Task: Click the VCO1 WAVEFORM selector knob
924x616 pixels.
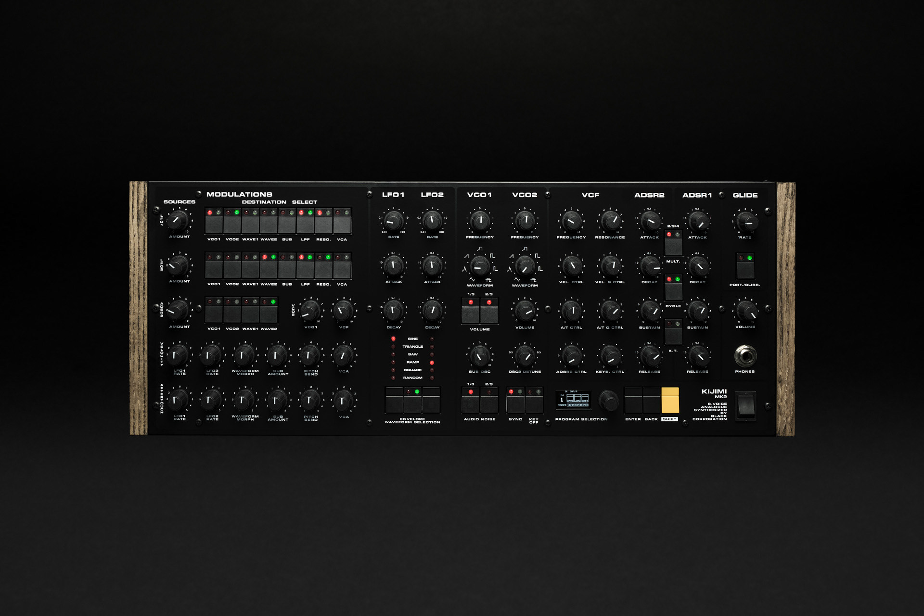Action: (x=479, y=266)
